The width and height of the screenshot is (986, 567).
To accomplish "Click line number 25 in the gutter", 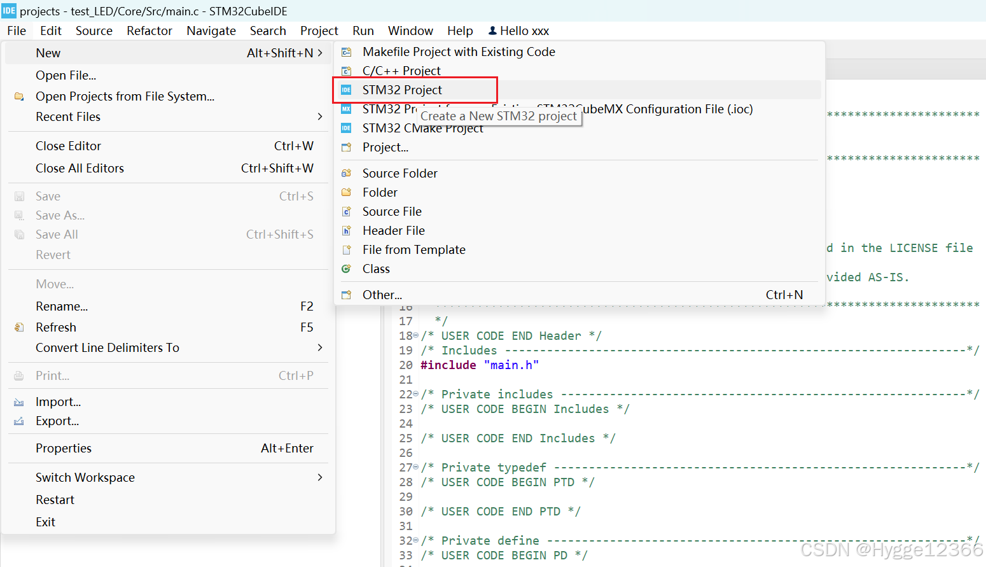I will pos(406,438).
